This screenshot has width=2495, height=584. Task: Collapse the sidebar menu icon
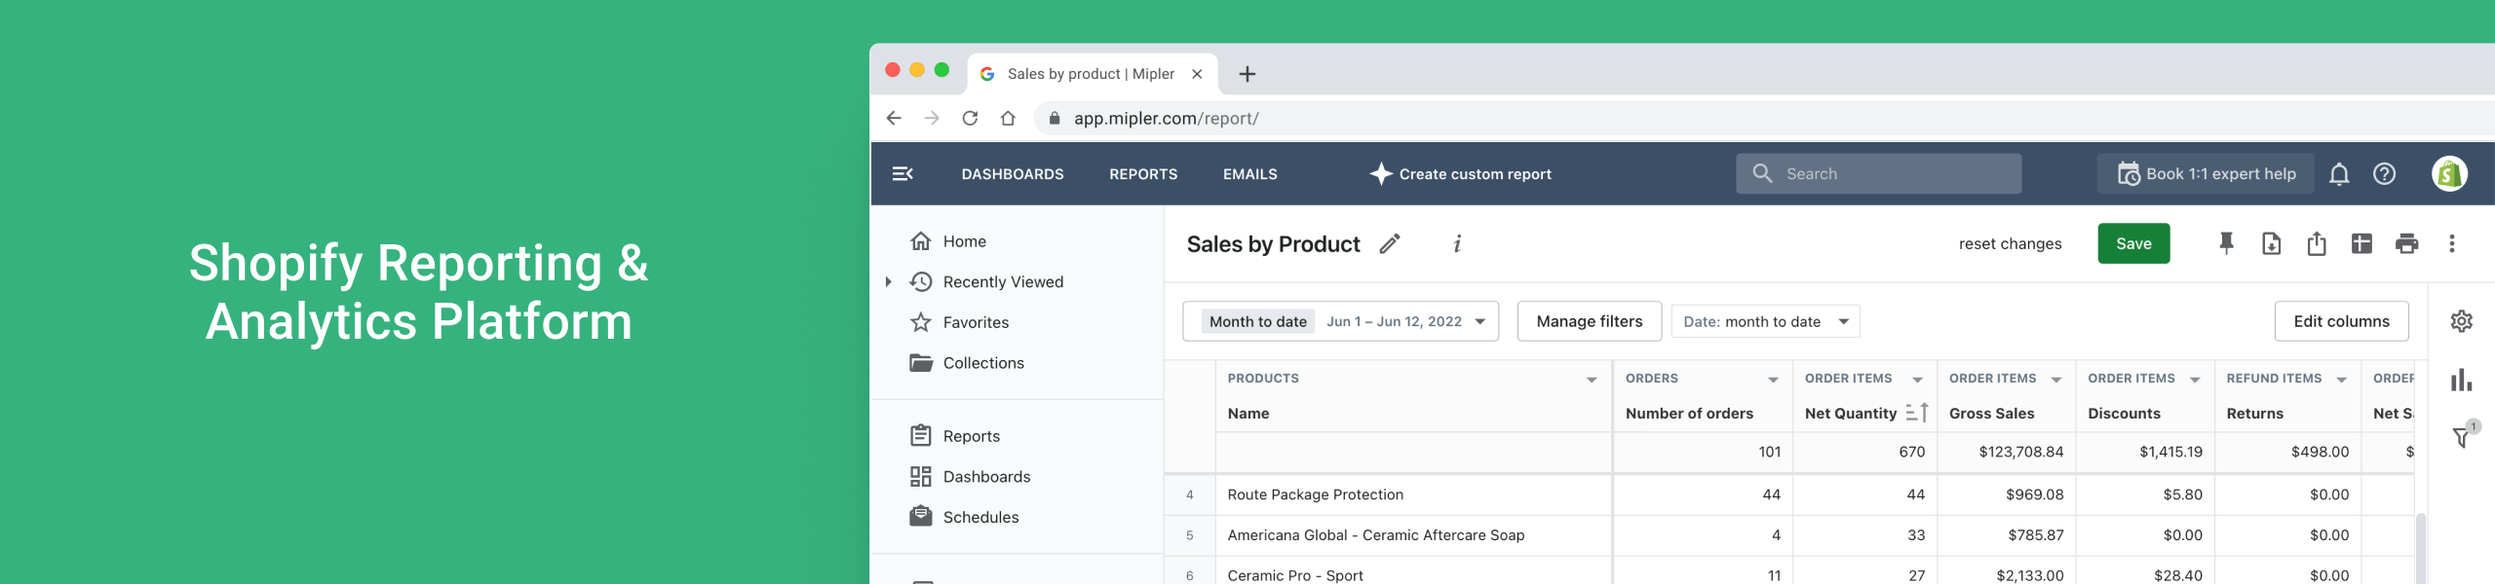(x=902, y=174)
